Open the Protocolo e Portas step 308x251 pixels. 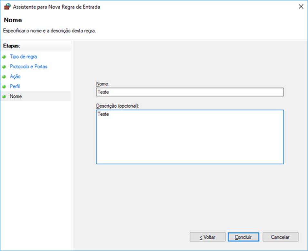click(28, 67)
